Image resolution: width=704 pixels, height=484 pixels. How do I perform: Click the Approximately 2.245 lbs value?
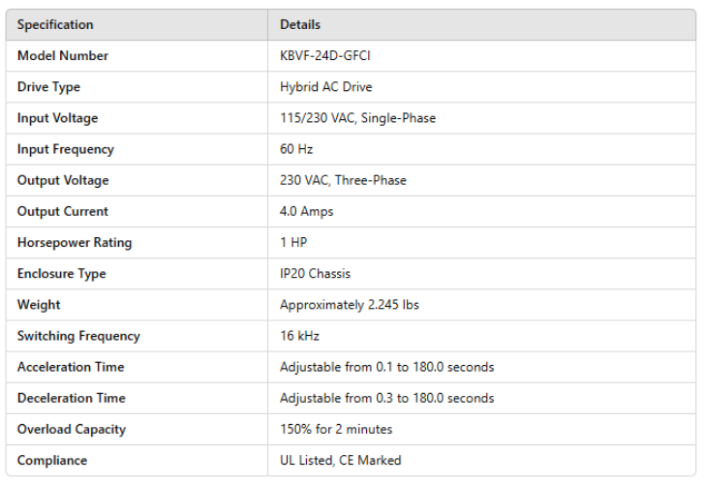tap(349, 305)
